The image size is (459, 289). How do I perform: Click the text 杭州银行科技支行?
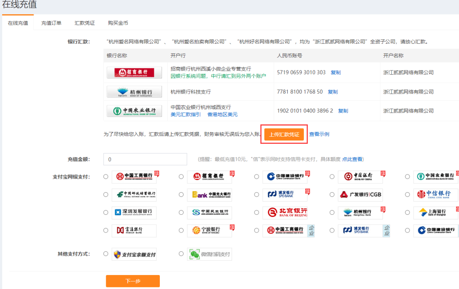tap(190, 92)
